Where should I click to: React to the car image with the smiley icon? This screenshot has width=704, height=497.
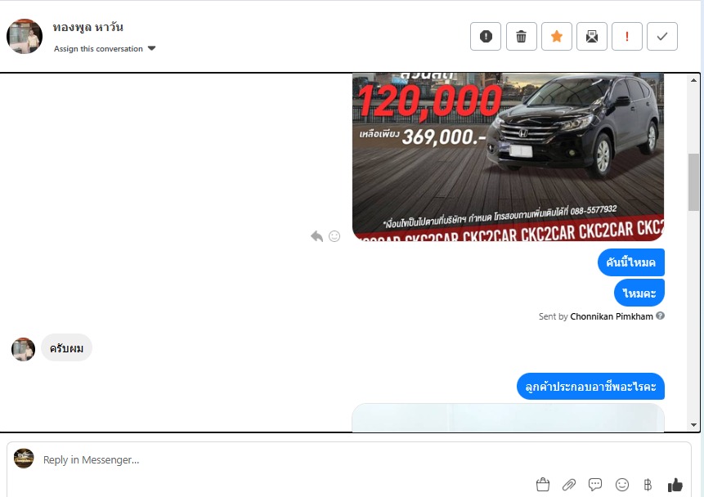334,236
